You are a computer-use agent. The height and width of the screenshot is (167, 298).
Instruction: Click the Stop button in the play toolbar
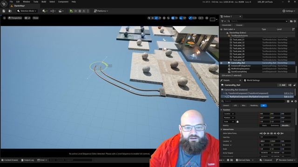(80, 11)
